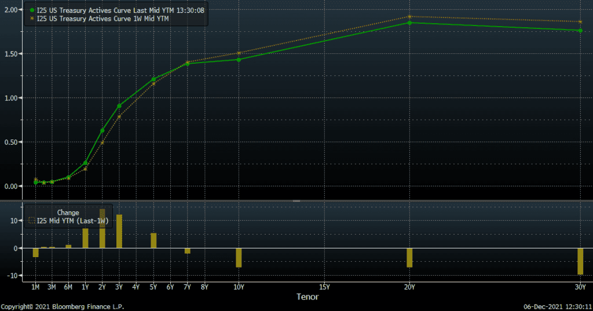This screenshot has width=593, height=311.
Task: Click the 5Y tenor label on the x-axis
Action: pos(153,287)
